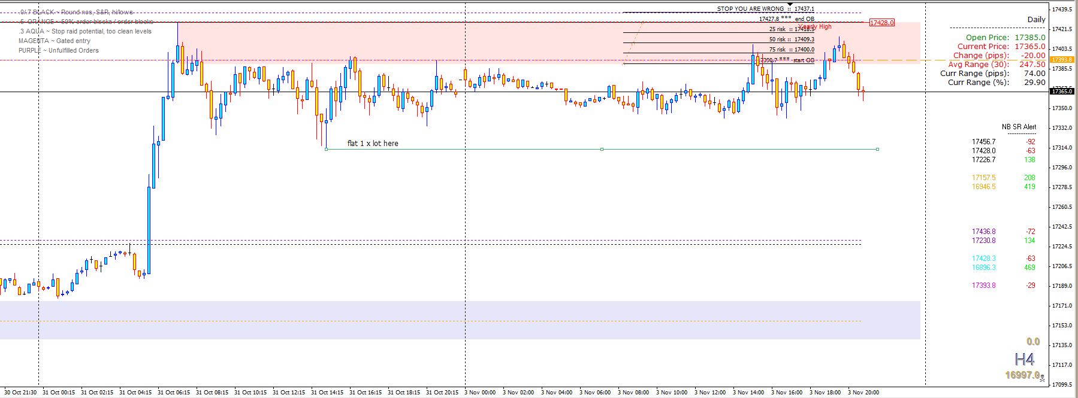
Task: Click the gold 16997.0 value
Action: coord(1022,375)
